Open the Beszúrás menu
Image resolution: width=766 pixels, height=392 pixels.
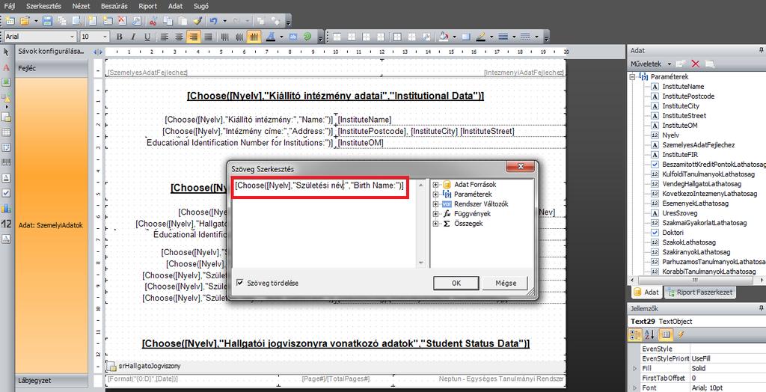point(114,6)
